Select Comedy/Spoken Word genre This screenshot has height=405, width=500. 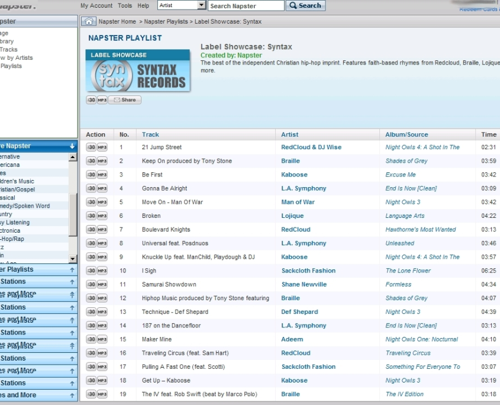tap(25, 206)
